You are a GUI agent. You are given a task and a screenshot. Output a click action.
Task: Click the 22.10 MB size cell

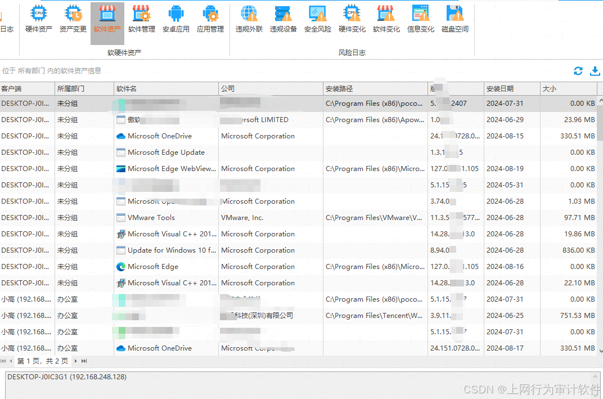(579, 283)
